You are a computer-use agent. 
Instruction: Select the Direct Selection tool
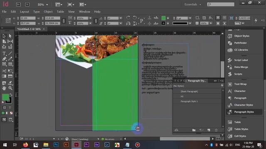[10, 36]
